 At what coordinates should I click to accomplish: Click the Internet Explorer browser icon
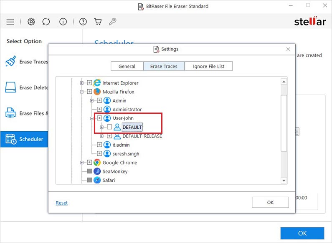[x=97, y=83]
